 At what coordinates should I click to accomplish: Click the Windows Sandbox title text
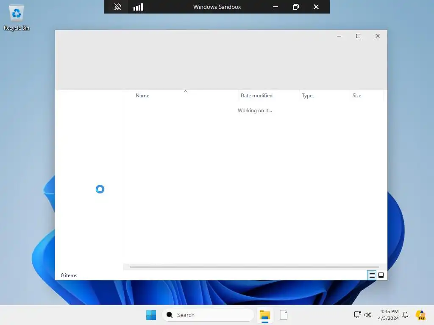point(217,7)
